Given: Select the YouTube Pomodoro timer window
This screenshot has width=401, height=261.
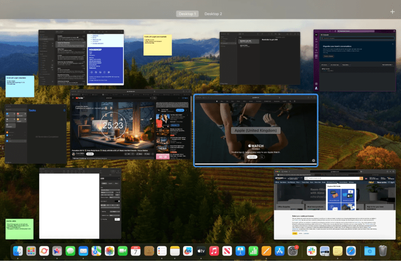Looking at the screenshot, I should [131, 125].
